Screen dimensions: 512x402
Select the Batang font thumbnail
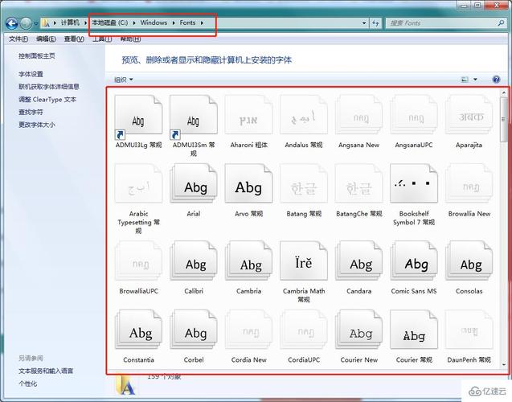pyautogui.click(x=304, y=187)
